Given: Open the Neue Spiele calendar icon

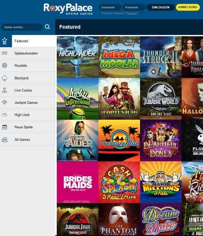Looking at the screenshot, I should coord(4,127).
